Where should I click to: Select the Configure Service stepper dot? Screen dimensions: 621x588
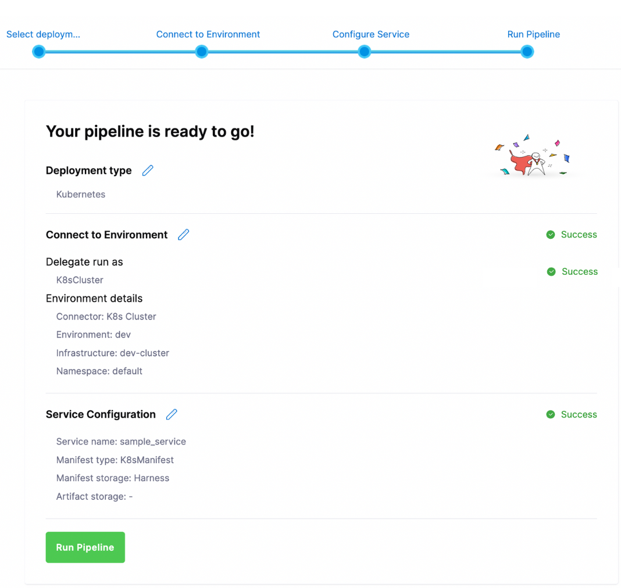point(364,51)
